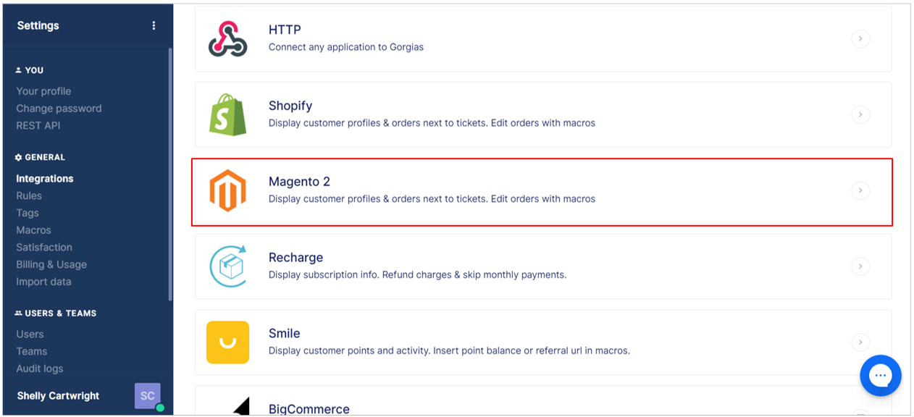Open Audit logs in sidebar
This screenshot has height=417, width=914.
click(40, 368)
